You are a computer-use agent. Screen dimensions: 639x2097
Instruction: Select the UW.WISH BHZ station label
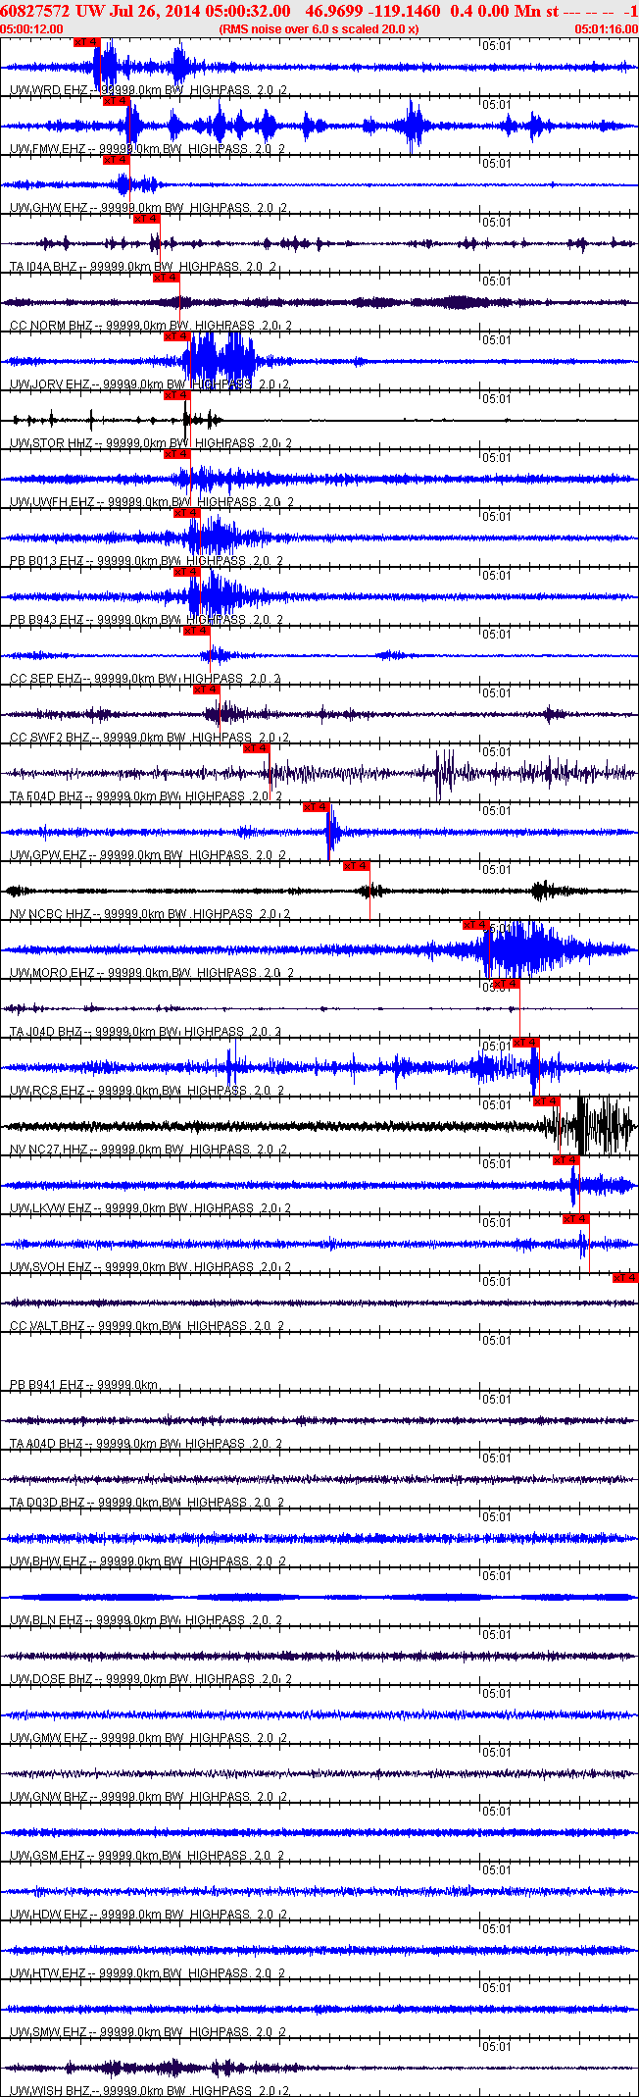click(150, 2090)
